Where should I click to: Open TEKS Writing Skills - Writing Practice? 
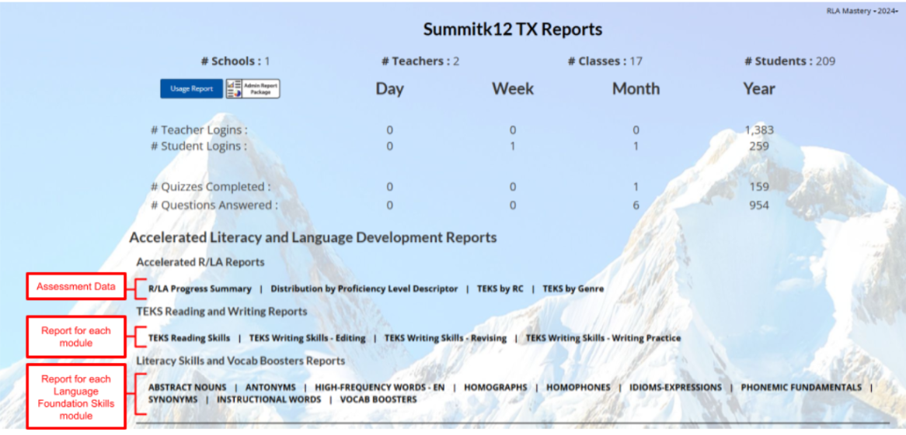pyautogui.click(x=603, y=338)
